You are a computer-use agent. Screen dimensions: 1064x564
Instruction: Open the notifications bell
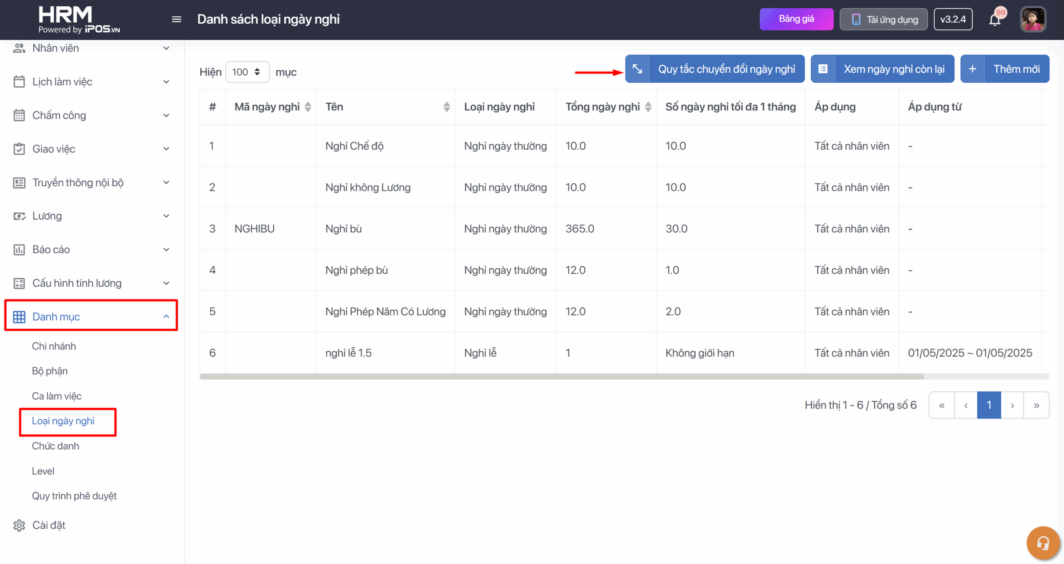995,20
